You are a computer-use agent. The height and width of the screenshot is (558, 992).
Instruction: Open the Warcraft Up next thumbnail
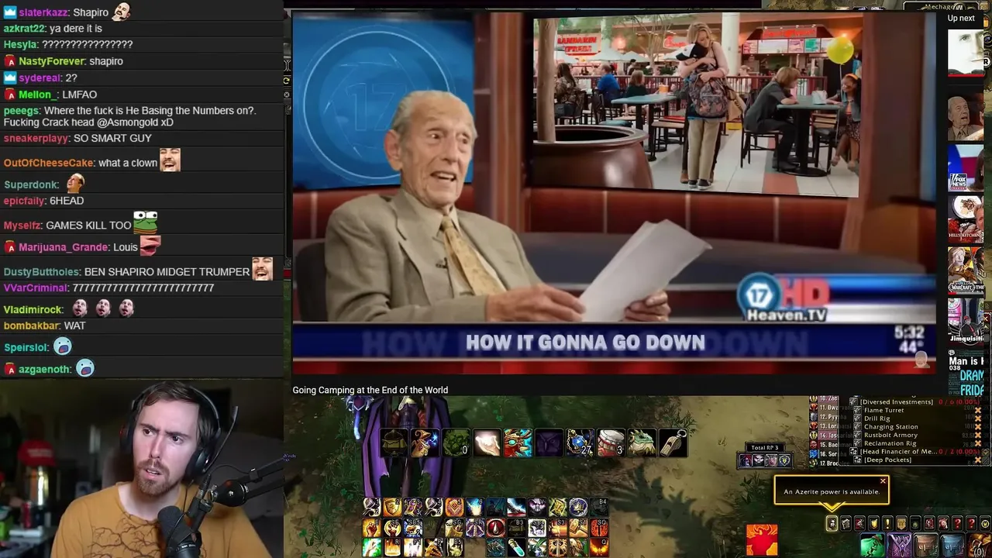click(966, 270)
